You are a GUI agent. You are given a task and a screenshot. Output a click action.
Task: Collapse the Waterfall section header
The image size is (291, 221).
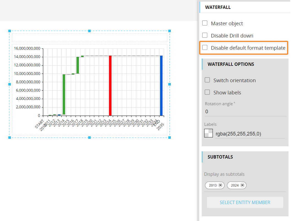tap(218, 7)
